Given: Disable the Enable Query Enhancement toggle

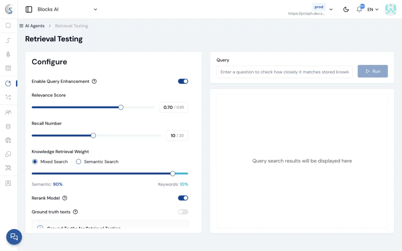Looking at the screenshot, I should (x=183, y=81).
